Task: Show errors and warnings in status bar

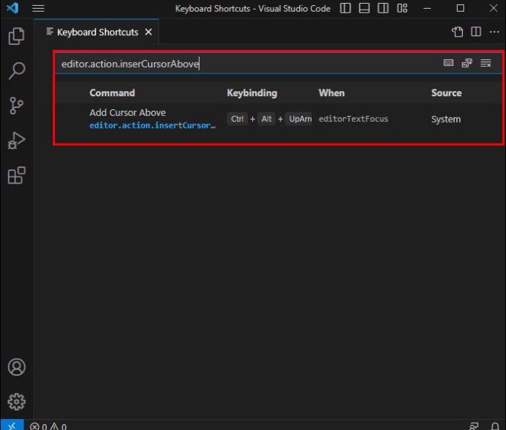Action: pyautogui.click(x=48, y=426)
